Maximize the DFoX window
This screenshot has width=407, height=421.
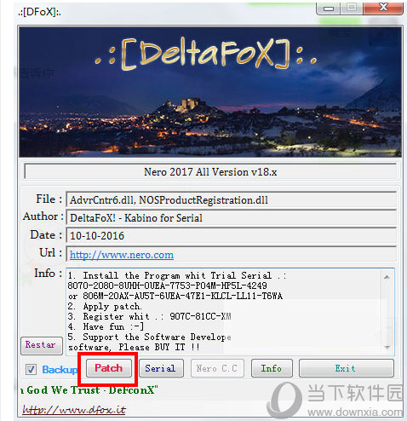click(352, 8)
